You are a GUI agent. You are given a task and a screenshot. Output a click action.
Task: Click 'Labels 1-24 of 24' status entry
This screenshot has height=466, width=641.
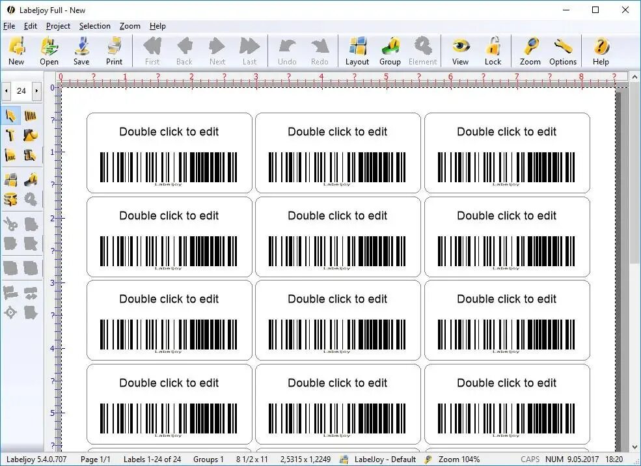pos(152,459)
